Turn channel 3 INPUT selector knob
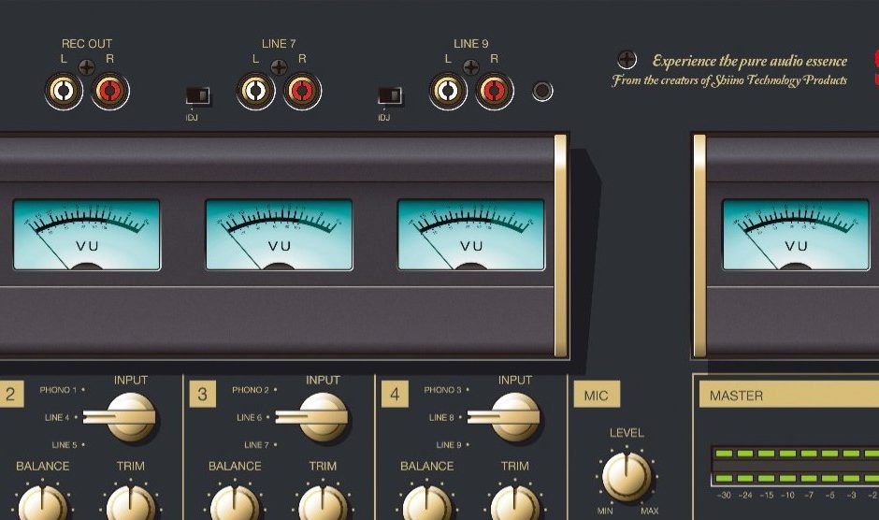 coord(323,416)
